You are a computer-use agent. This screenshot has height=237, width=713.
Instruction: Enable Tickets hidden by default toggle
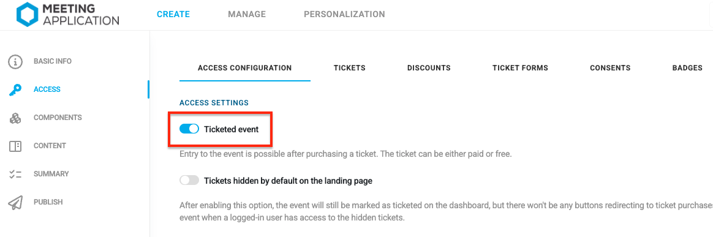click(189, 181)
